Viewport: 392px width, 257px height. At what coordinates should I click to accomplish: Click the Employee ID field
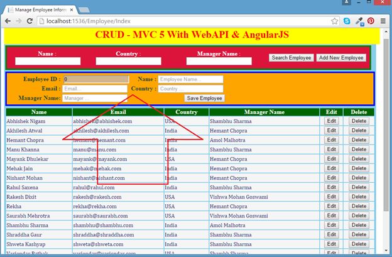96,79
